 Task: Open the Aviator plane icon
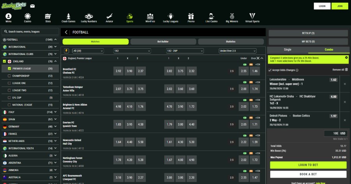click(109, 16)
